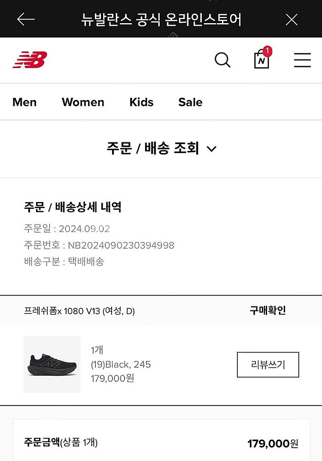Open the hamburger menu
Viewport: 322px width, 461px height.
click(302, 60)
